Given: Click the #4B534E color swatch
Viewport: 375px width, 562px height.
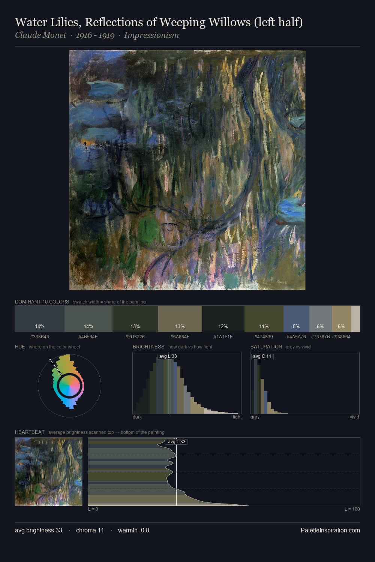Looking at the screenshot, I should point(88,319).
